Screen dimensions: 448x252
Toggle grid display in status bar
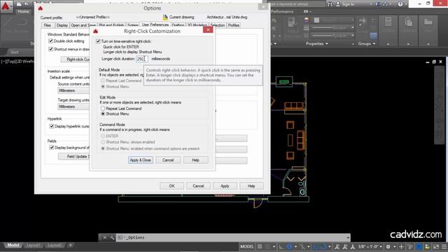pyautogui.click(x=260, y=246)
